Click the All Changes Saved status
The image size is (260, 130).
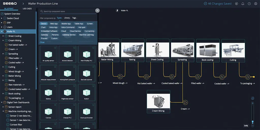point(218,4)
